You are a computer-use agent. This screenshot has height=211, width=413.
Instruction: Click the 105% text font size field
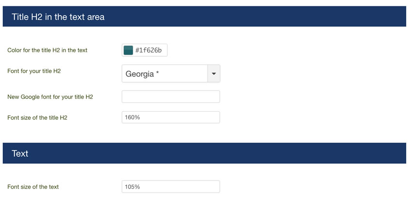coord(171,187)
